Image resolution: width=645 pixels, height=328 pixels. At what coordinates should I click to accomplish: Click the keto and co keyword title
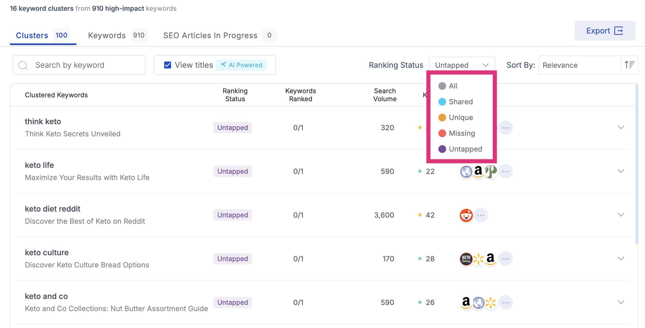point(46,296)
